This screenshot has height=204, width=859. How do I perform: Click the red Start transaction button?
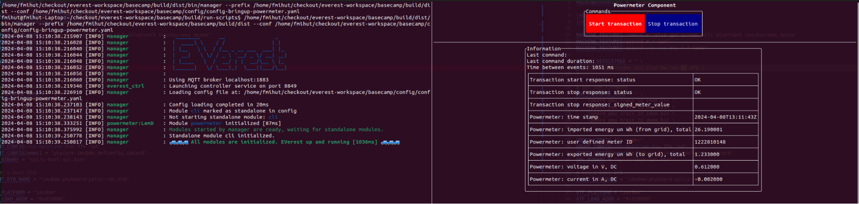coord(615,24)
